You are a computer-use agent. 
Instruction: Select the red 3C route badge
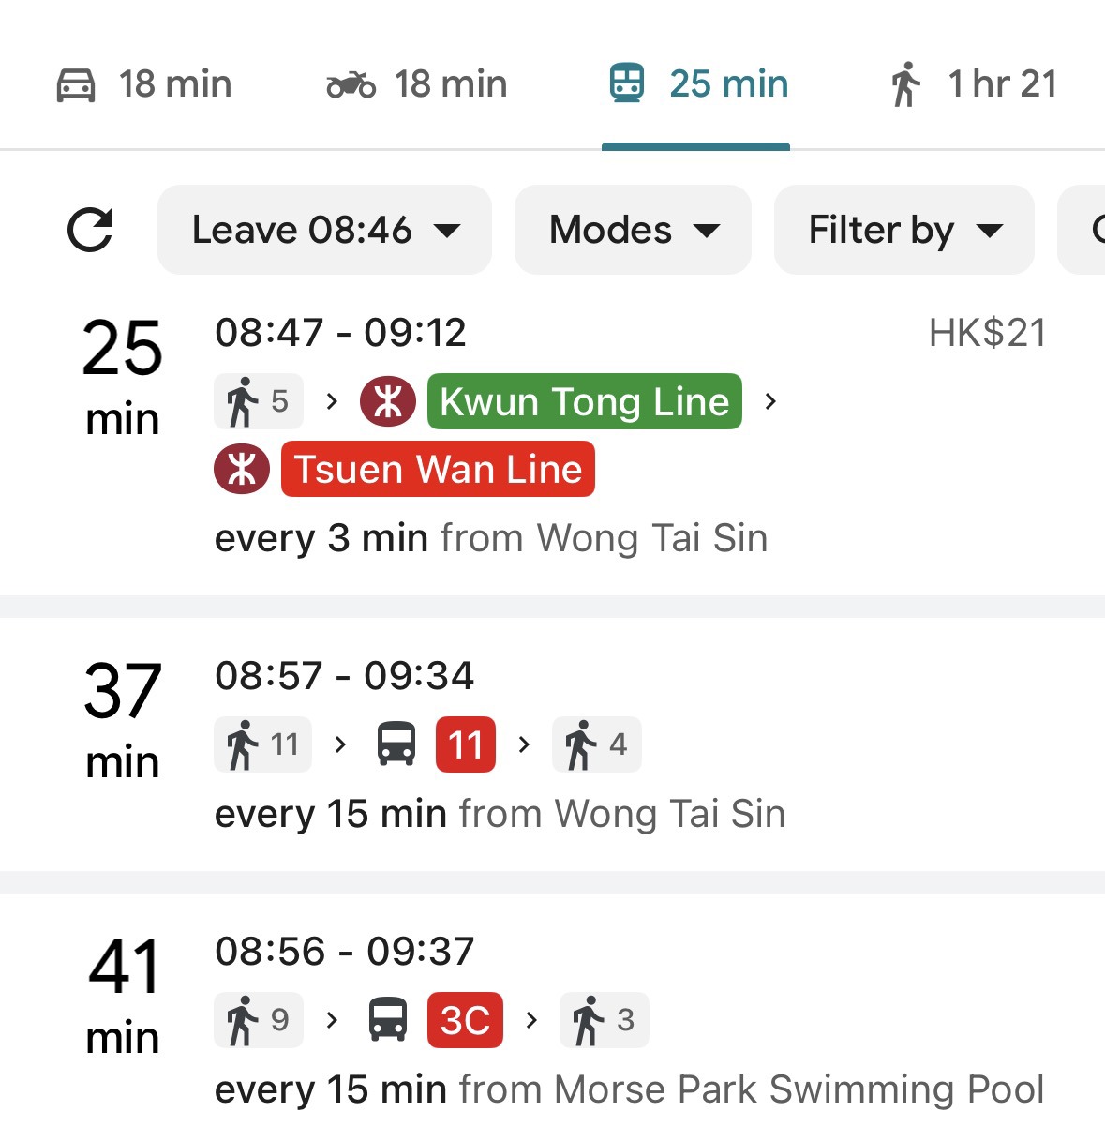tap(465, 1019)
